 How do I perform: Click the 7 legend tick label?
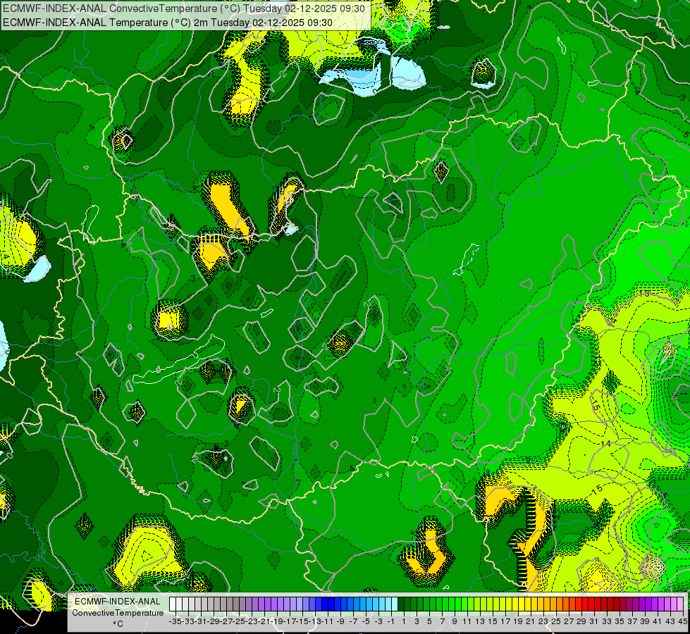click(442, 622)
